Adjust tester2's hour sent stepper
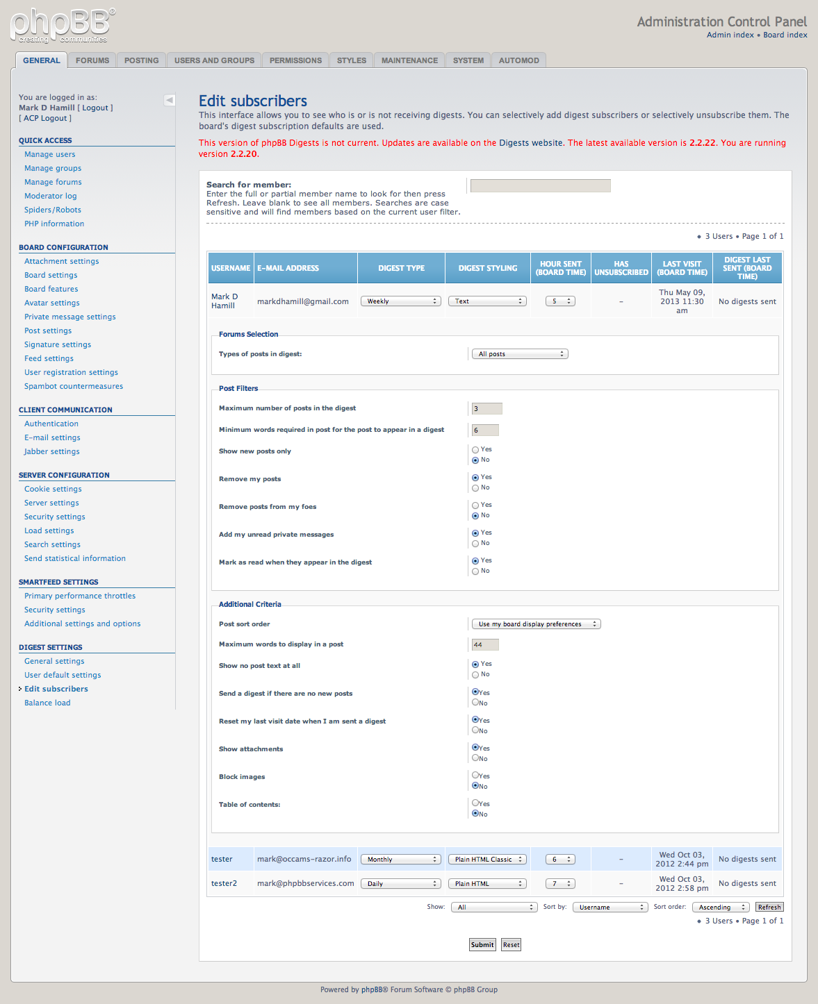 560,884
